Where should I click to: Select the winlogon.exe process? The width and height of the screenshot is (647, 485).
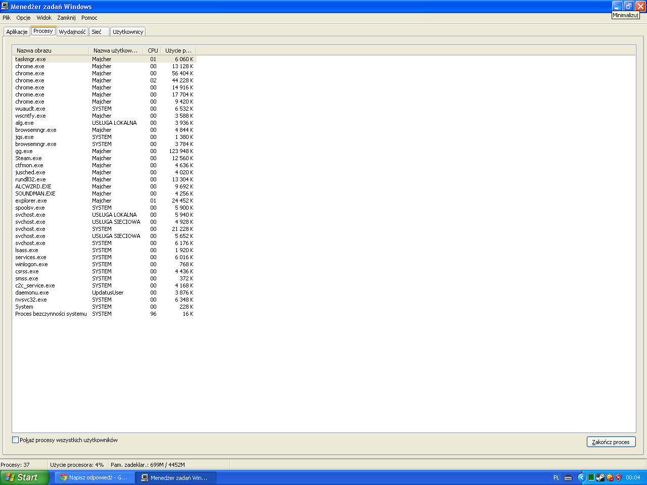(x=104, y=264)
